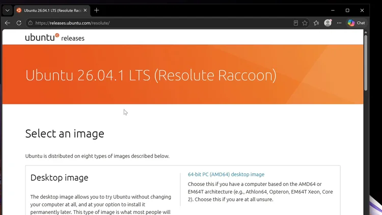Open the 64-bit PC (AMD64) desktop image link
The image size is (382, 215).
click(x=226, y=174)
